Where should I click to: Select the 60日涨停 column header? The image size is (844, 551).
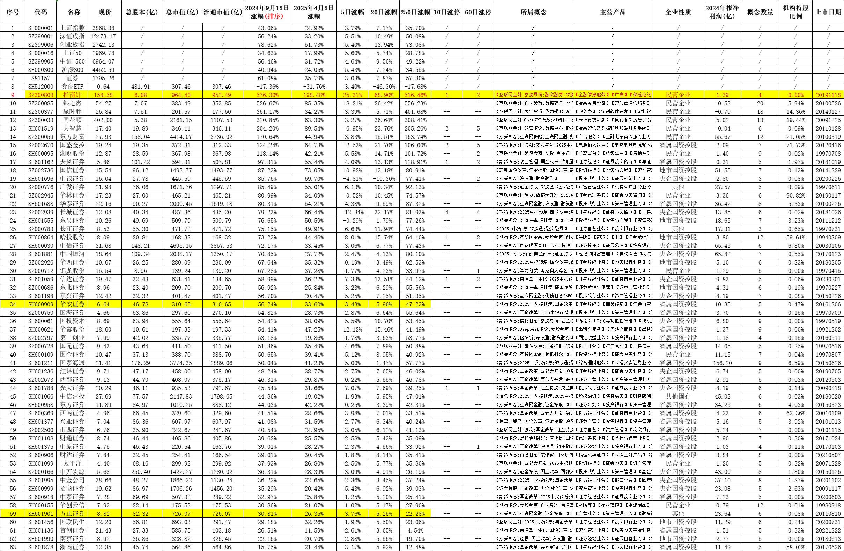pyautogui.click(x=478, y=12)
